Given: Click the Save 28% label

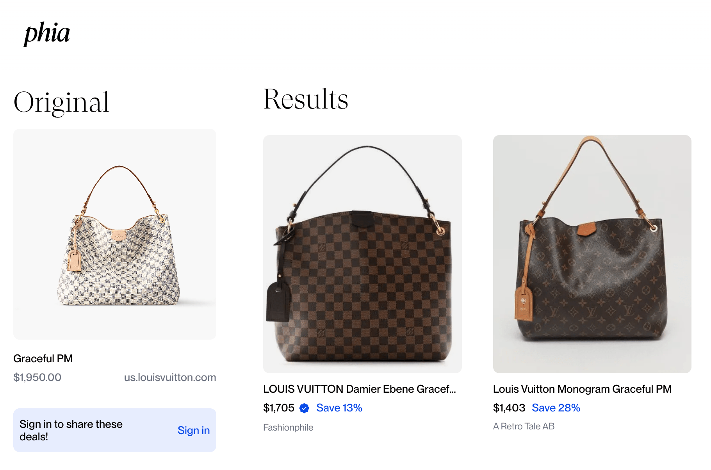Looking at the screenshot, I should [556, 408].
